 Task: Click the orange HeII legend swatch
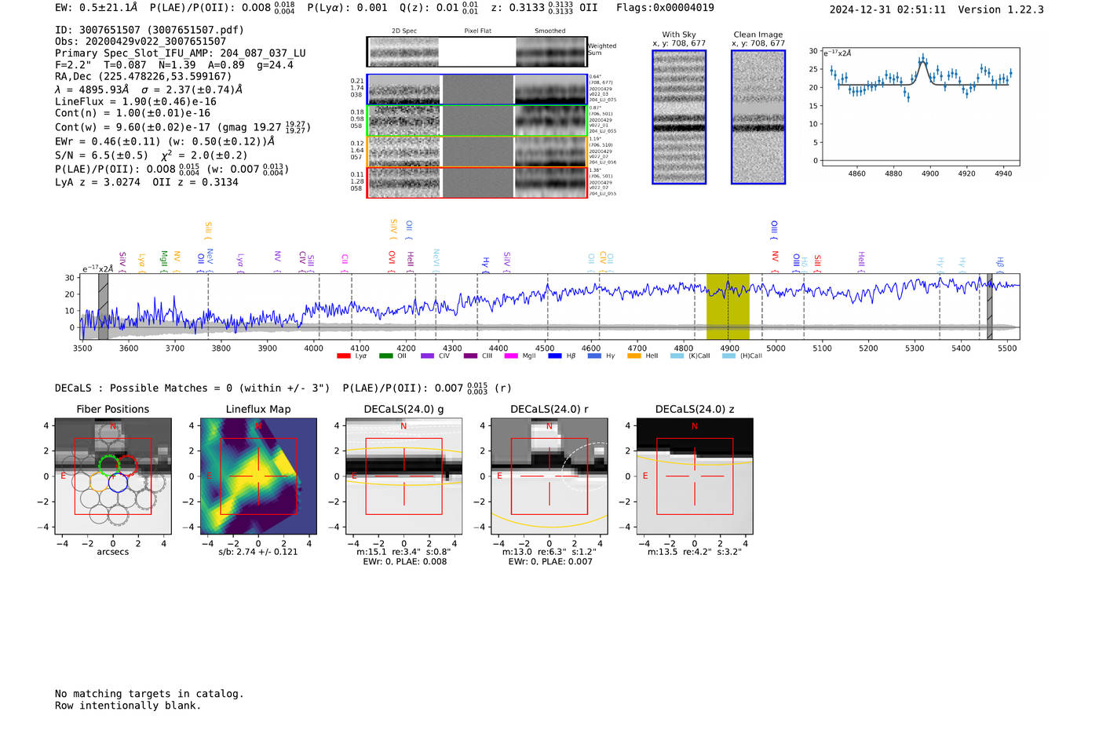click(634, 356)
